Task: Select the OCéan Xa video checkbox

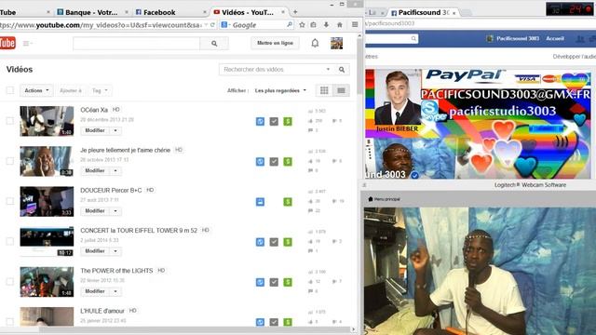Action: 10,121
